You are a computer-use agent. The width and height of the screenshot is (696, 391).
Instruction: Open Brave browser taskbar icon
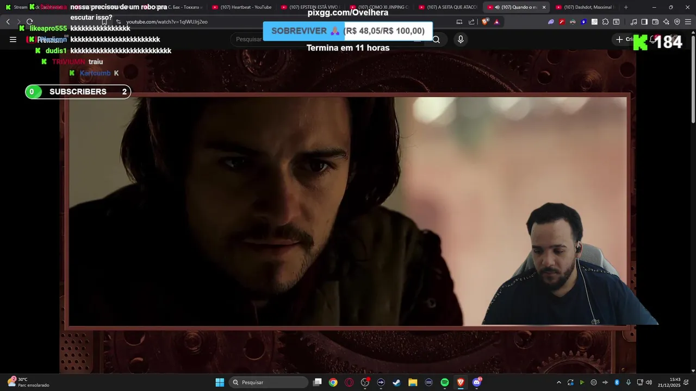tap(461, 382)
